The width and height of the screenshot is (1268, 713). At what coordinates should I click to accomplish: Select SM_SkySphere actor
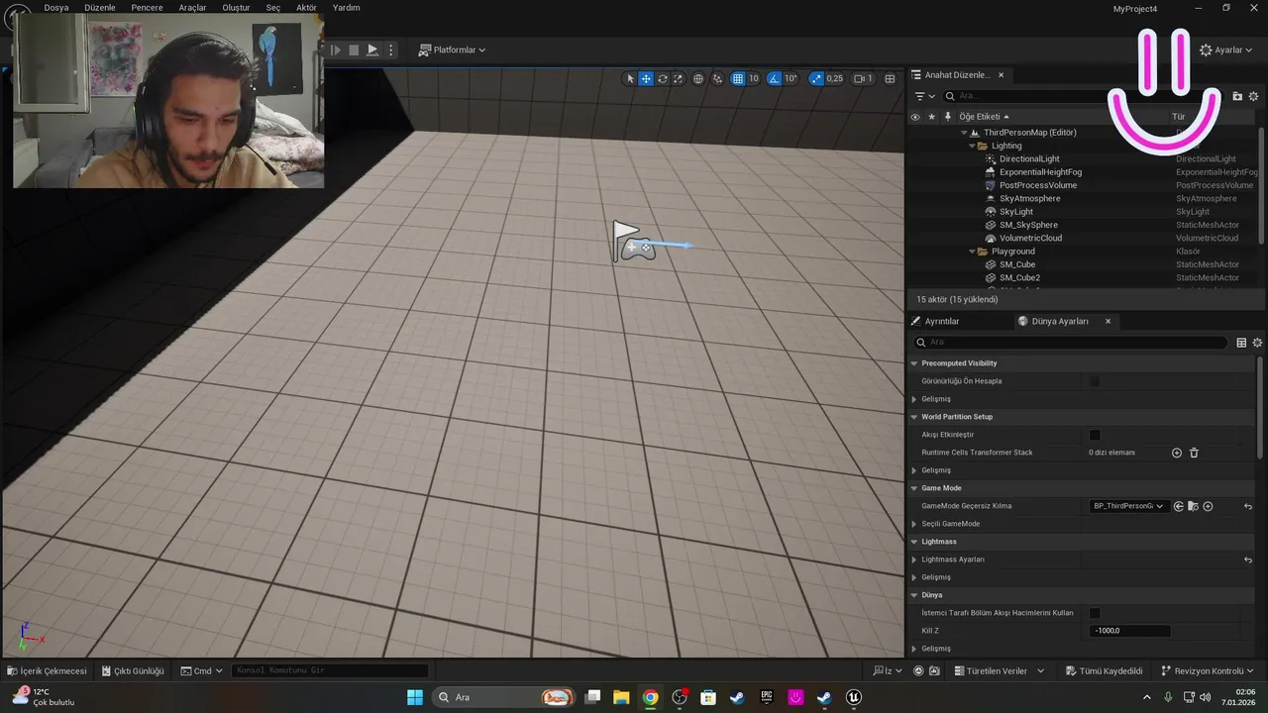pos(1028,225)
